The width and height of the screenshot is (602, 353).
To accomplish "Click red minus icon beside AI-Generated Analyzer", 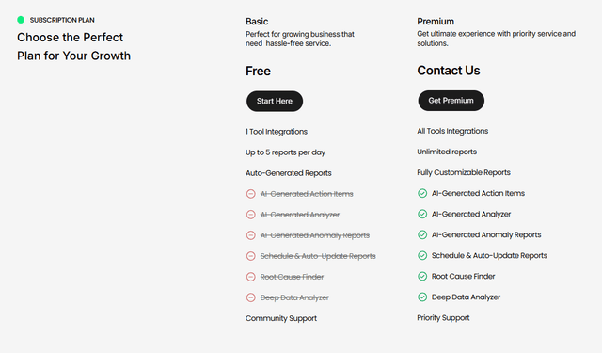I will pos(251,215).
